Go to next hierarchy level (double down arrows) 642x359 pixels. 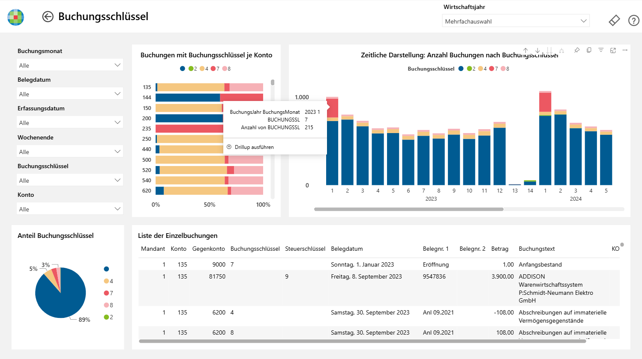coord(549,50)
